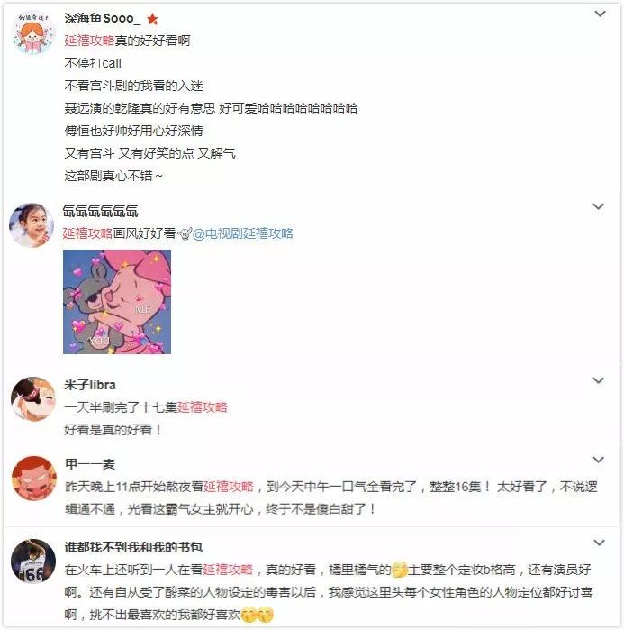Open avatar of user 深海鱼Sooo_
This screenshot has width=624, height=630.
[33, 32]
